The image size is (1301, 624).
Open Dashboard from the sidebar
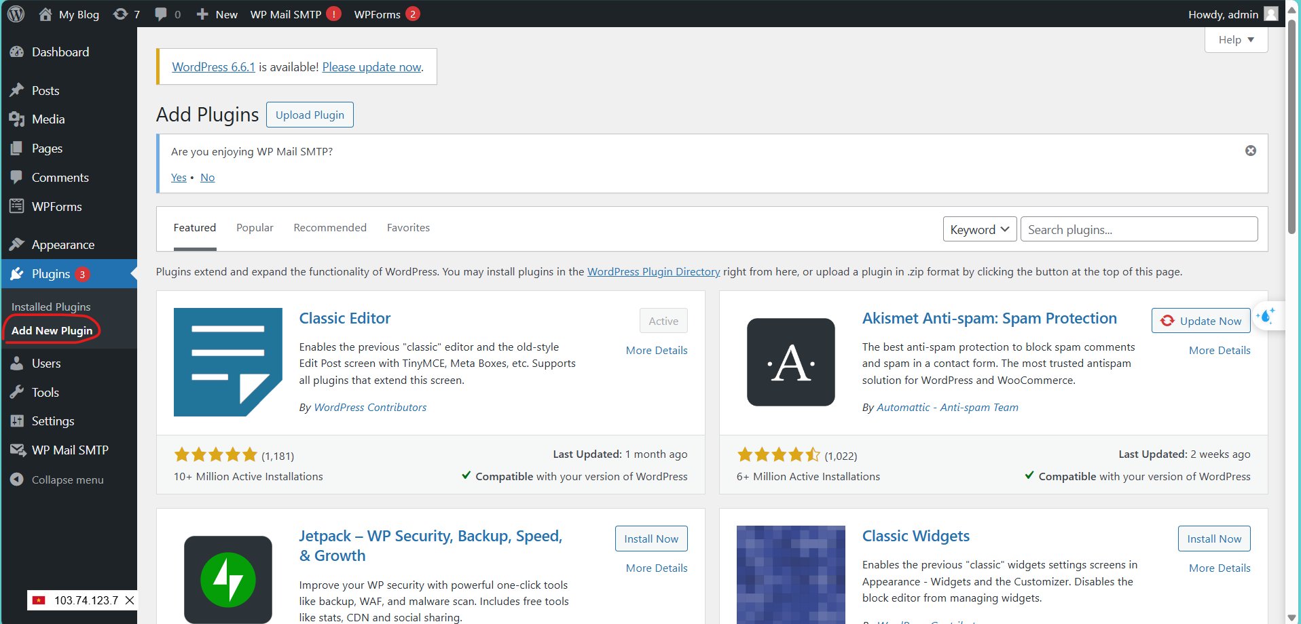pyautogui.click(x=69, y=52)
